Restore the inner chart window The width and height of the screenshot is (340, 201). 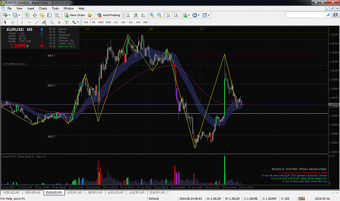tap(332, 9)
